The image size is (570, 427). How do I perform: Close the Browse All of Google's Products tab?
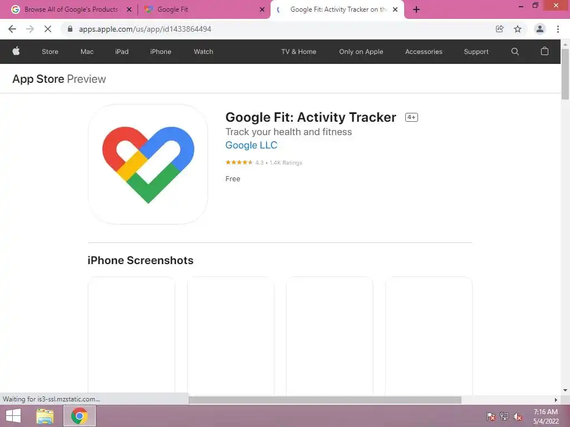(129, 9)
